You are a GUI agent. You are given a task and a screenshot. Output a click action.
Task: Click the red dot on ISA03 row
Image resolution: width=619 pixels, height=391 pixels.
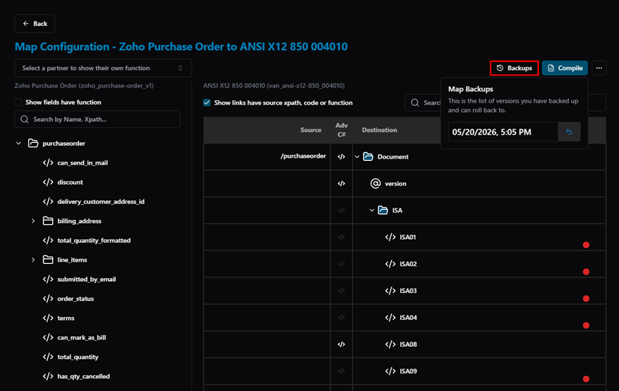[x=586, y=298]
